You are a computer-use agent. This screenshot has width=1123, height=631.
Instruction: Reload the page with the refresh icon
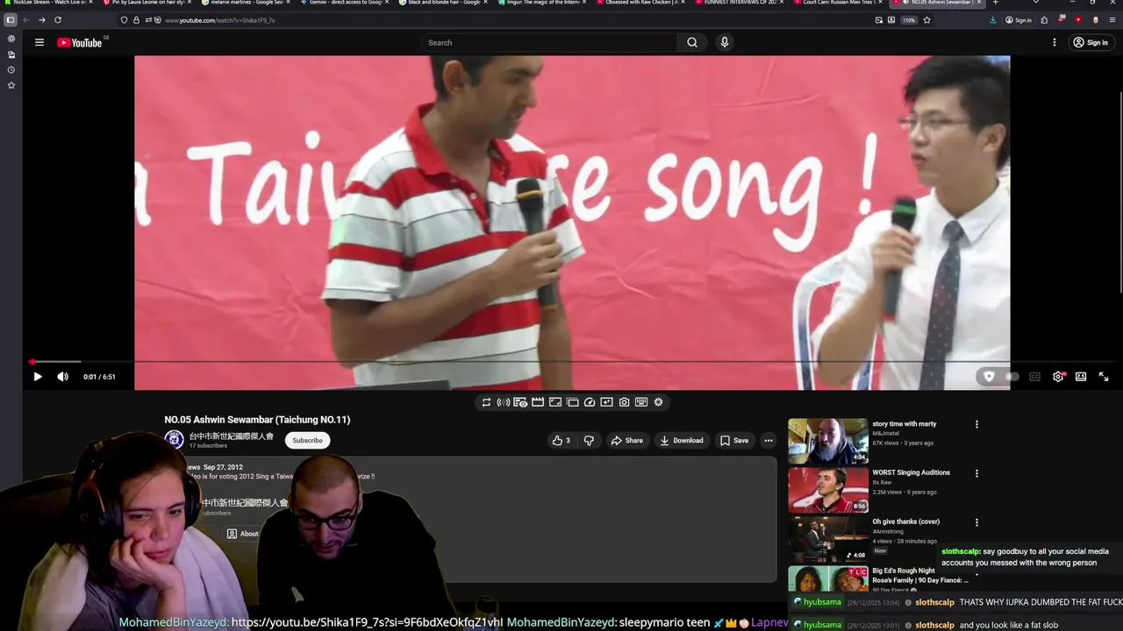[x=58, y=19]
